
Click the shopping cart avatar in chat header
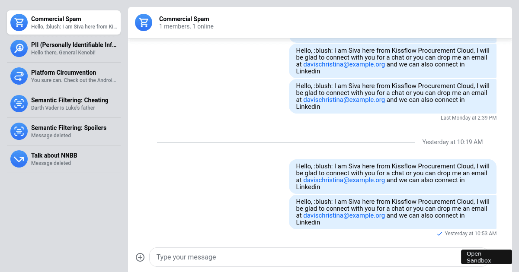(x=144, y=22)
